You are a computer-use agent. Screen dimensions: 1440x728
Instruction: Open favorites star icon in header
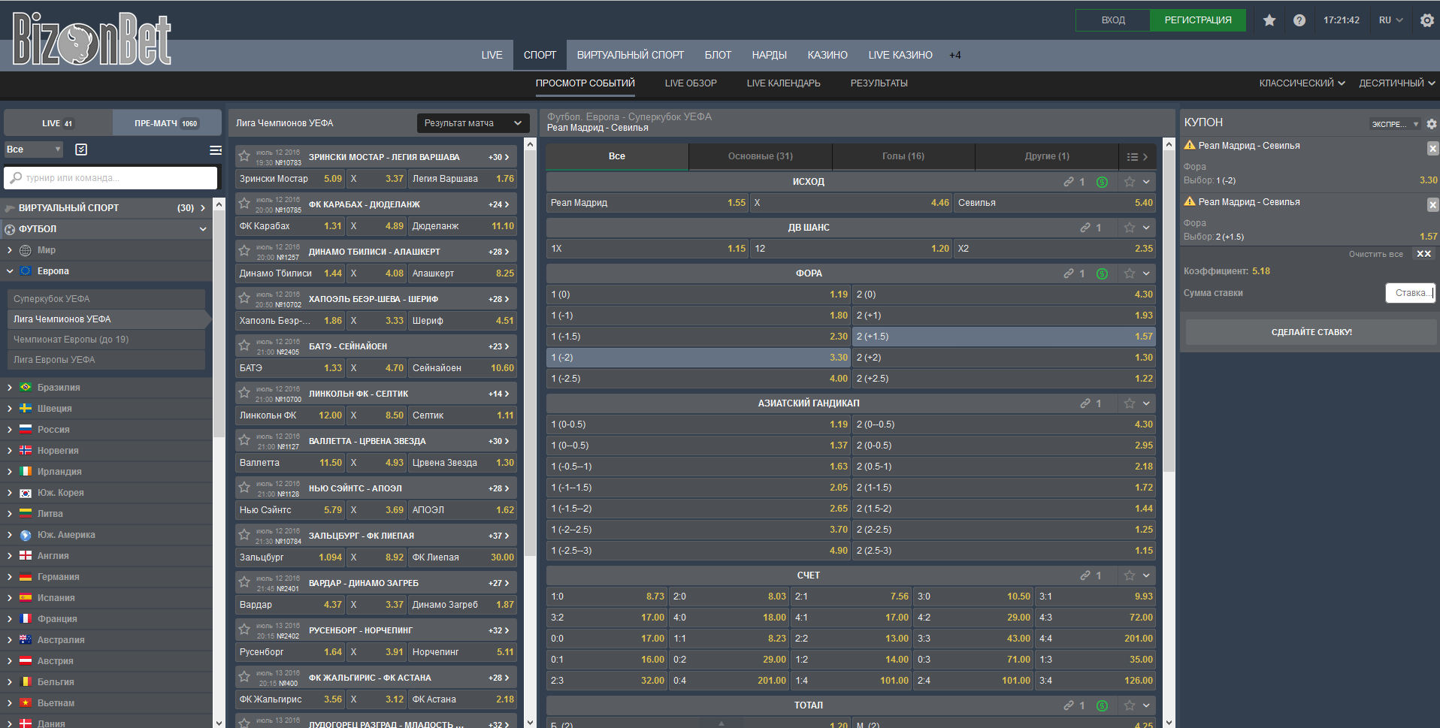pos(1269,20)
